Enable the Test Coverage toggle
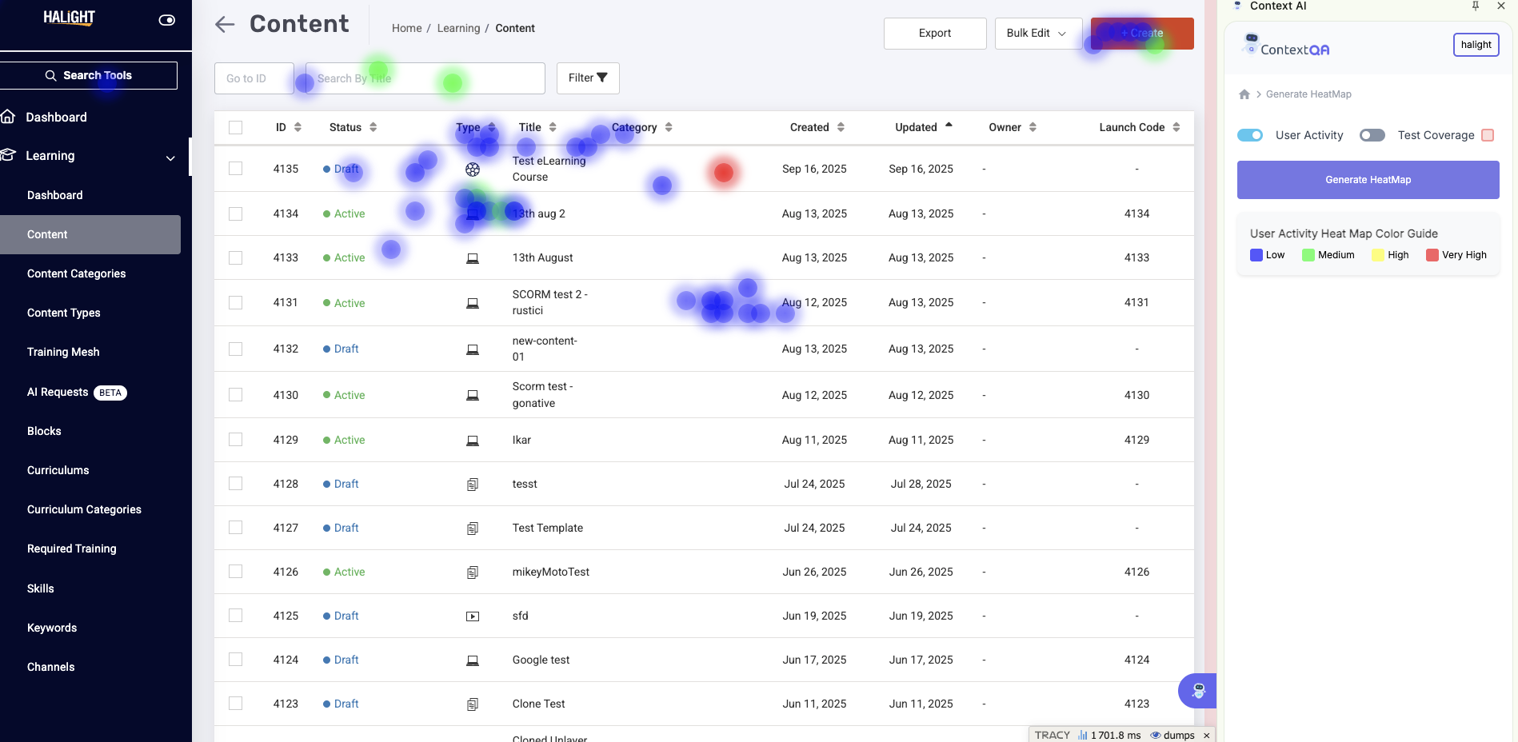Viewport: 1518px width, 742px height. pos(1372,135)
